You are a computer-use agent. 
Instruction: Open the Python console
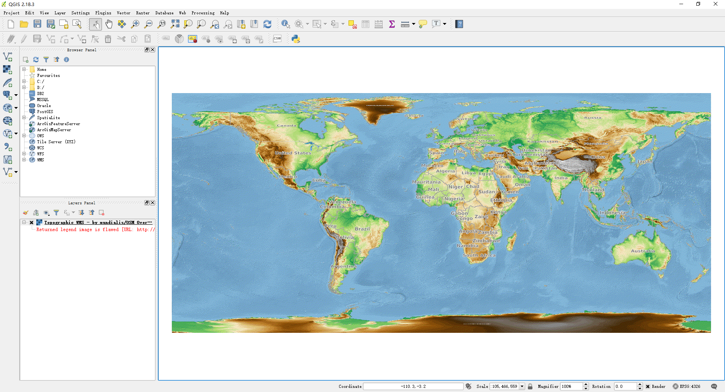pyautogui.click(x=296, y=39)
